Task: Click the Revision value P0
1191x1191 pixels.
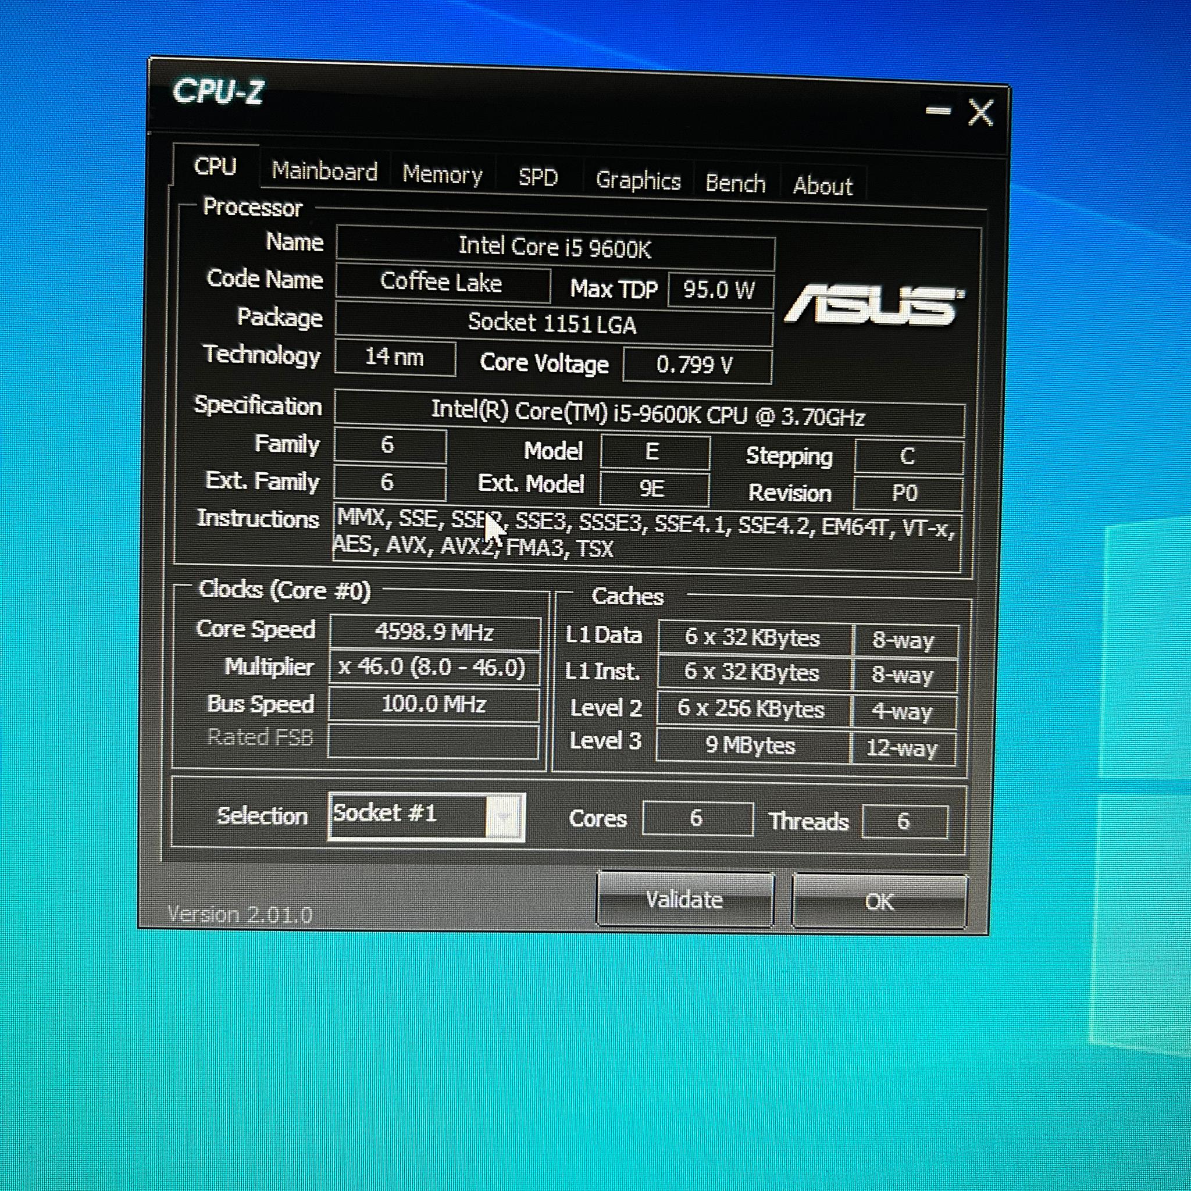Action: point(907,493)
